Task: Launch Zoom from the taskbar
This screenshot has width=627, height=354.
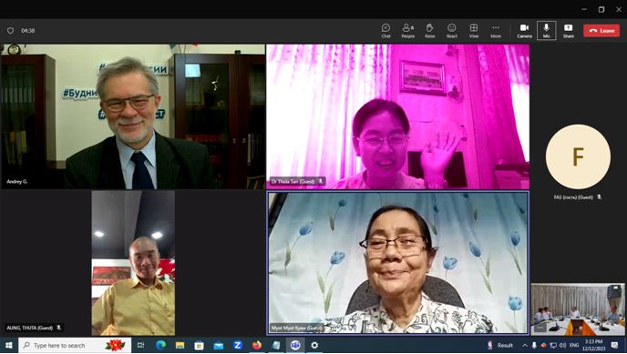Action: pyautogui.click(x=238, y=345)
